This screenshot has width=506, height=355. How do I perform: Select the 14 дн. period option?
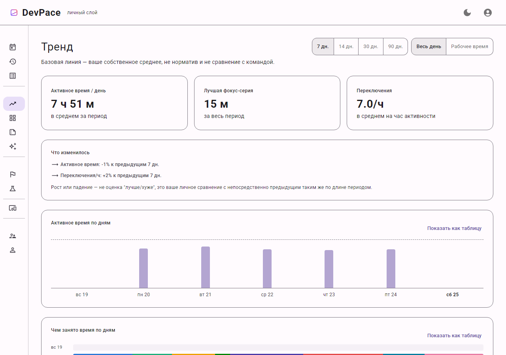pyautogui.click(x=346, y=47)
